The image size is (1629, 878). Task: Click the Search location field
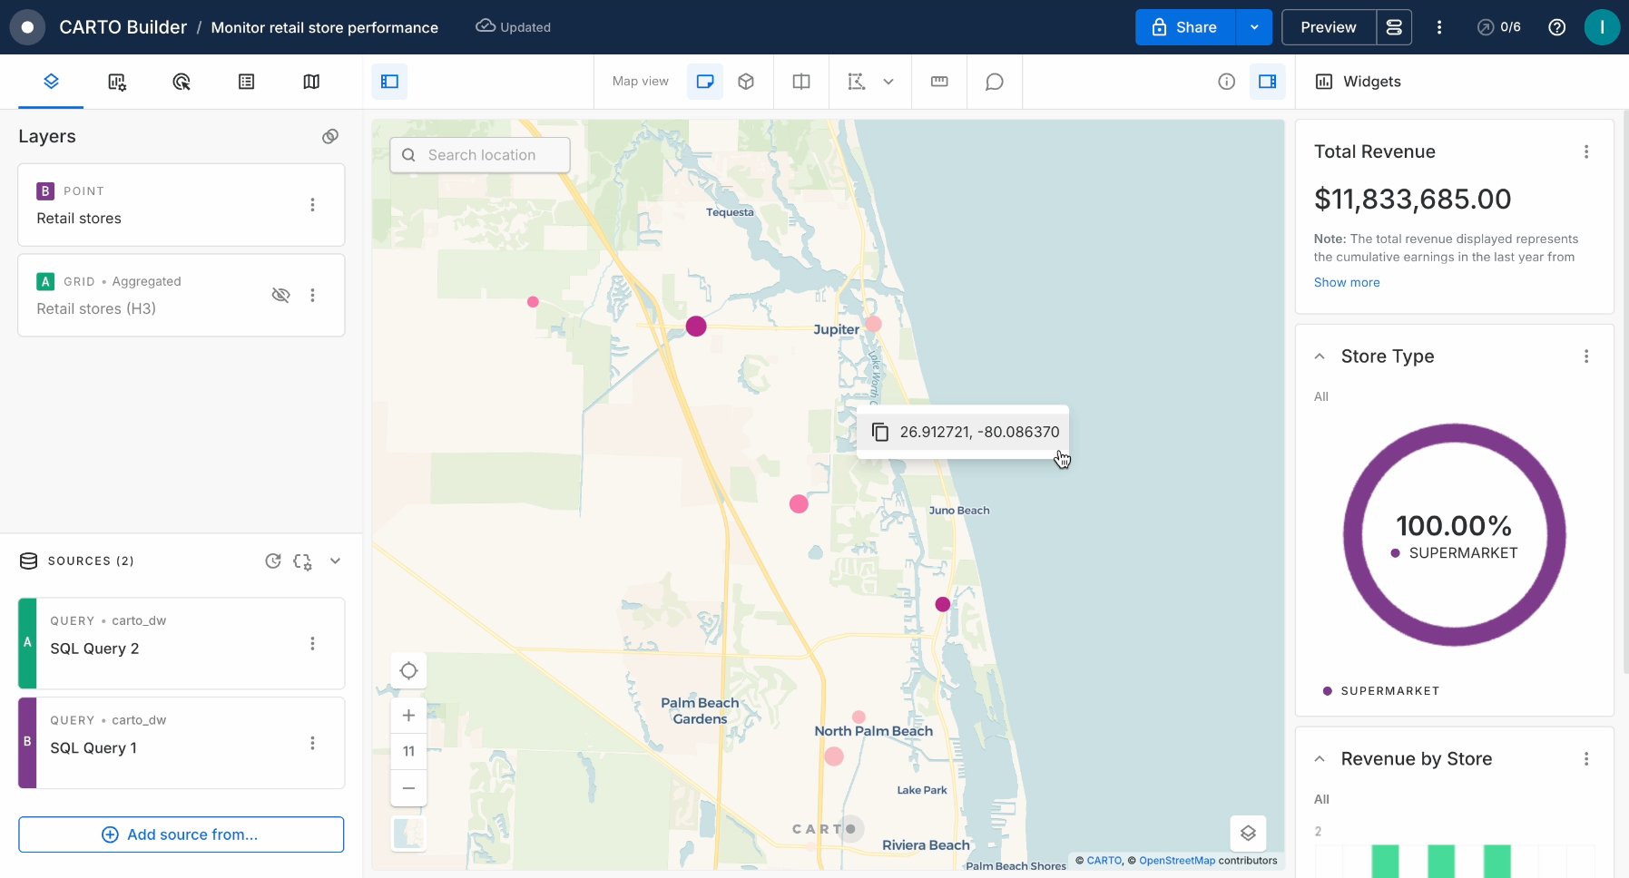[x=481, y=155]
